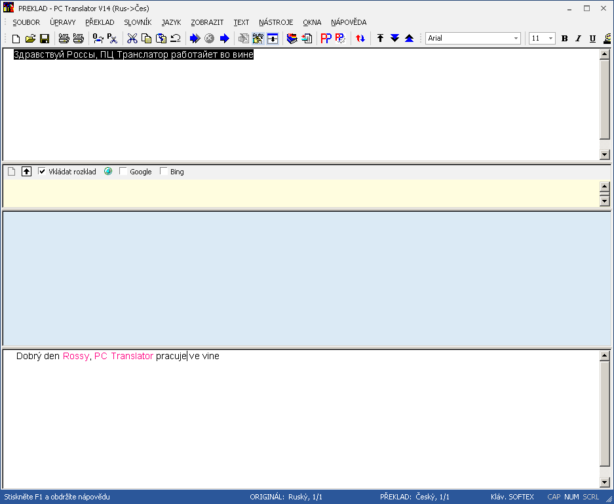614x504 pixels.
Task: Open the dictionary with the stacked books icon
Action: (292, 39)
